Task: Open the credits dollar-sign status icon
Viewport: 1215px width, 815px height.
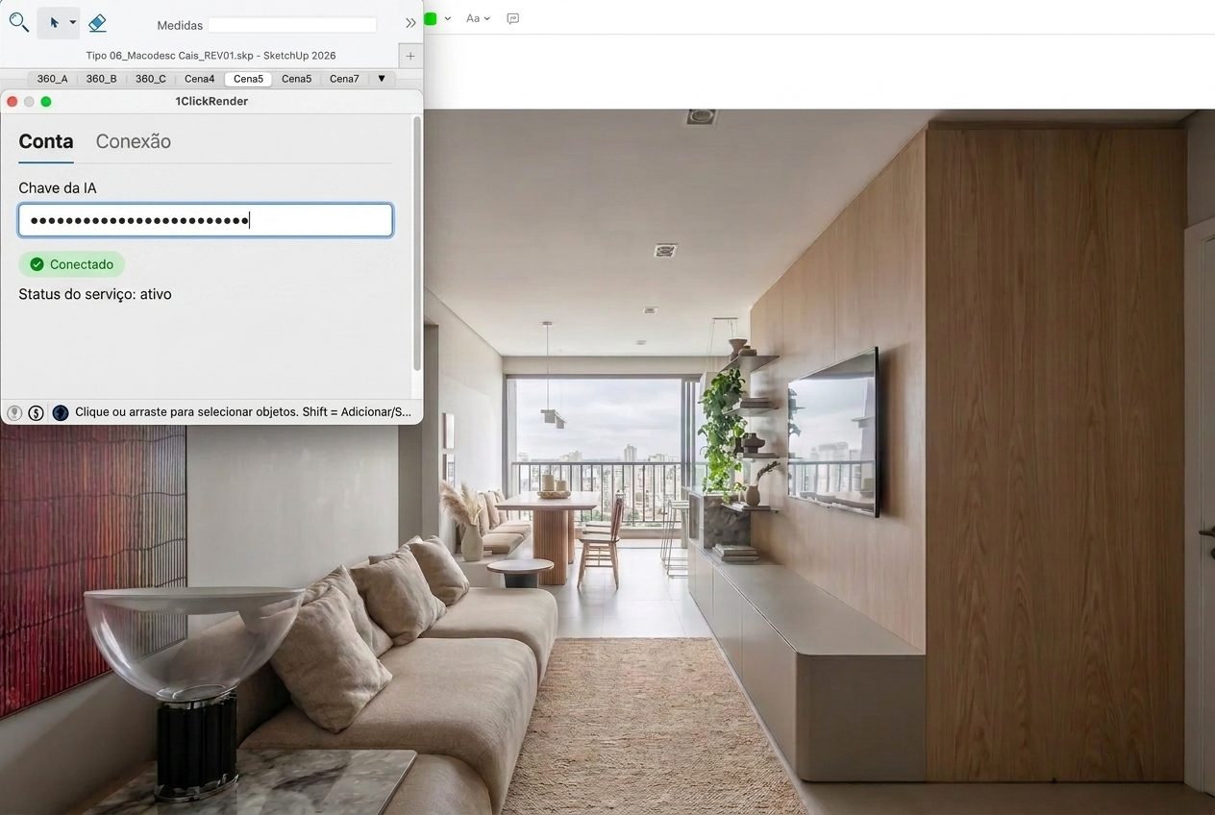Action: click(x=37, y=412)
